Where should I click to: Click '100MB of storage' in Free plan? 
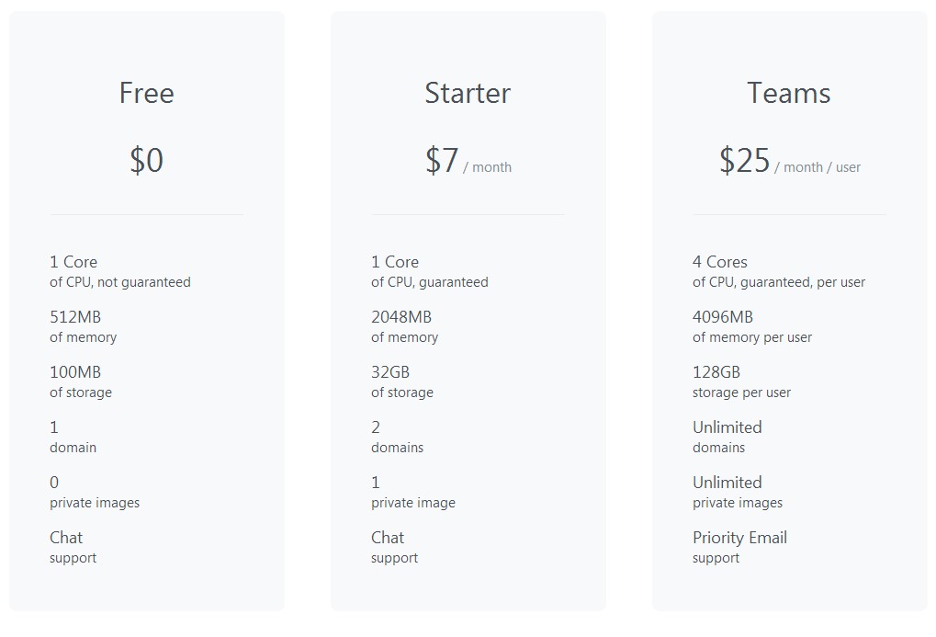click(81, 381)
